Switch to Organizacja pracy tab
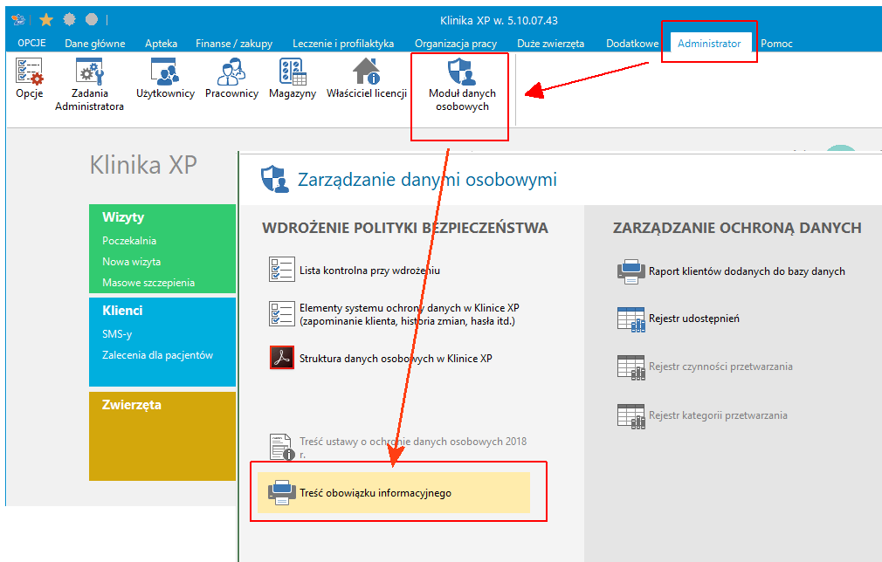 456,44
